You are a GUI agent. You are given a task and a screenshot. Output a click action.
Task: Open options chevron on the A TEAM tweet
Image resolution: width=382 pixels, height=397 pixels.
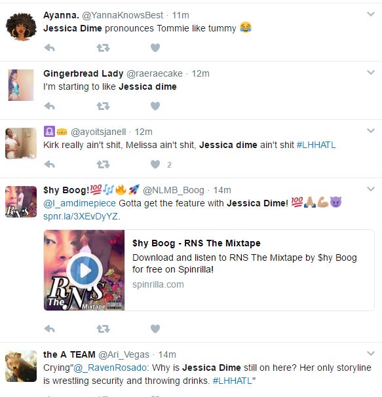(x=371, y=353)
